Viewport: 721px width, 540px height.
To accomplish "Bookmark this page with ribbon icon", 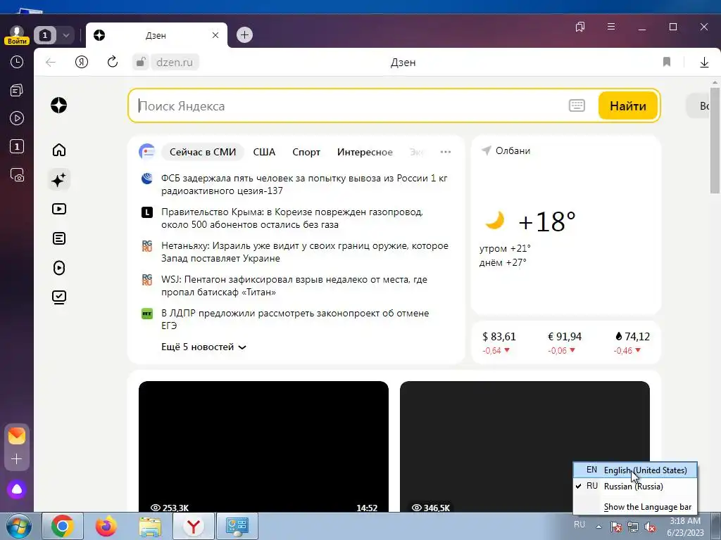I will pos(667,62).
